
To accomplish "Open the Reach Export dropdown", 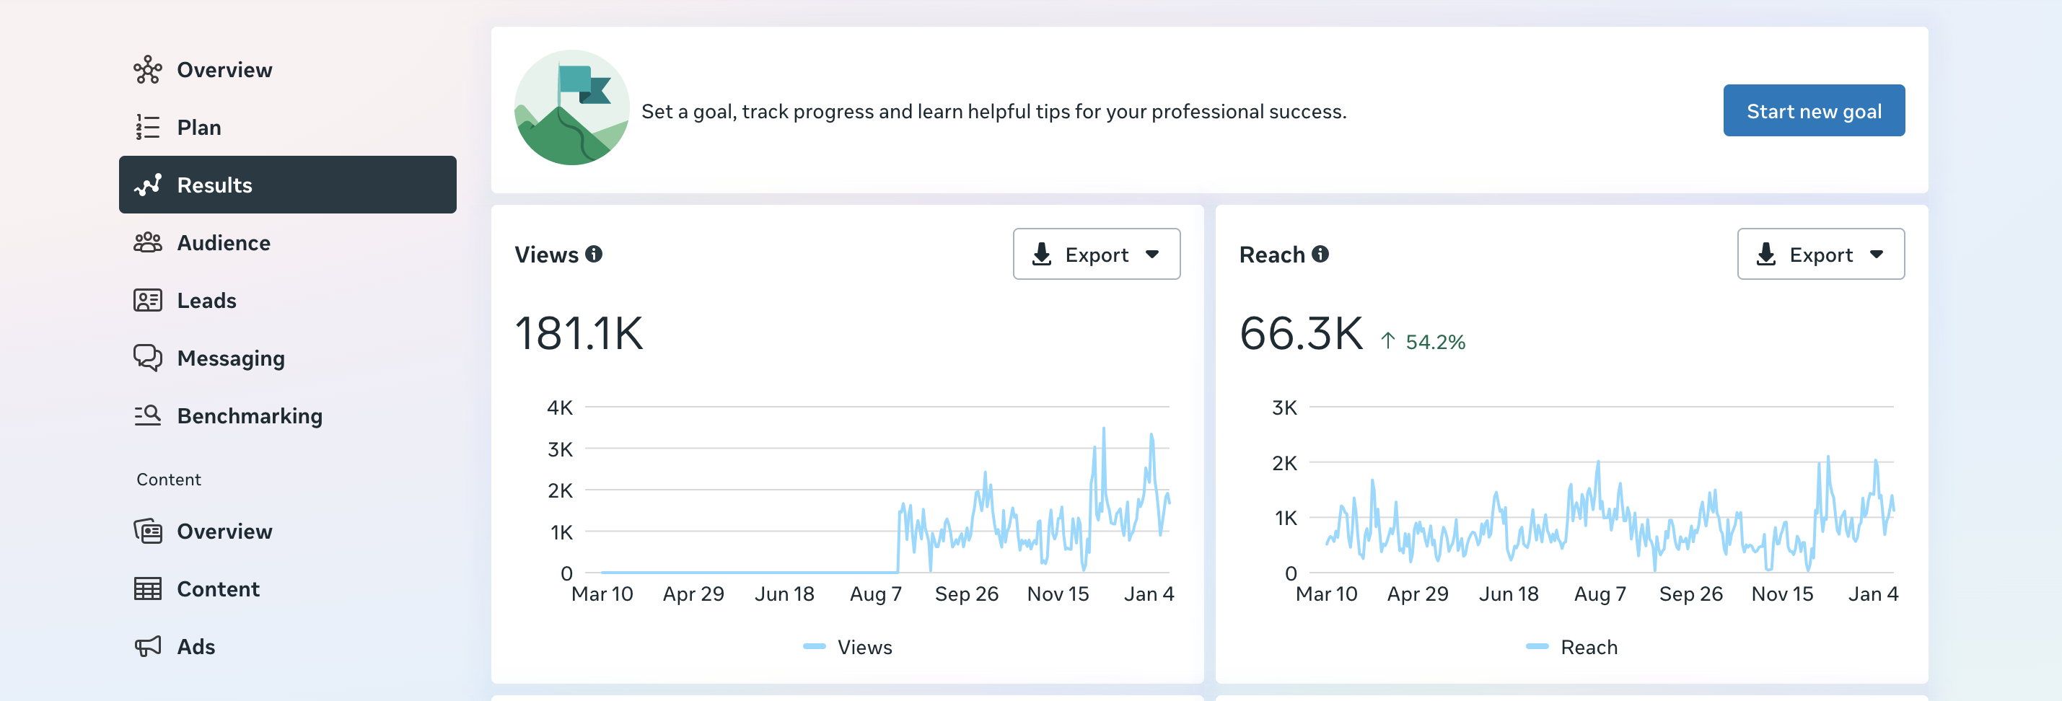I will pos(1820,255).
